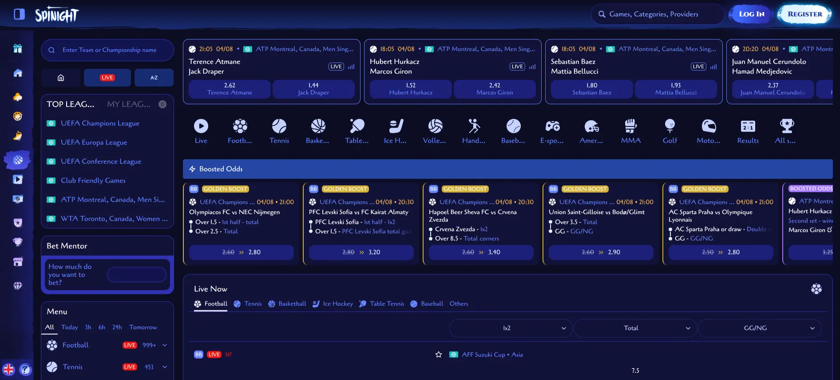Switch to the TOP LEAGUES tab
Screen dimensions: 840x380
71,104
